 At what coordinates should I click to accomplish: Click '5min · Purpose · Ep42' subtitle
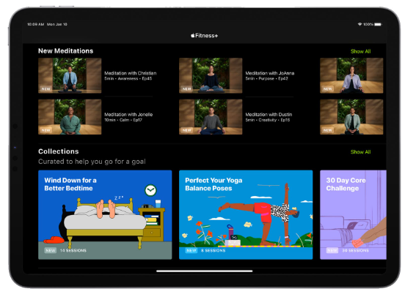[266, 78]
